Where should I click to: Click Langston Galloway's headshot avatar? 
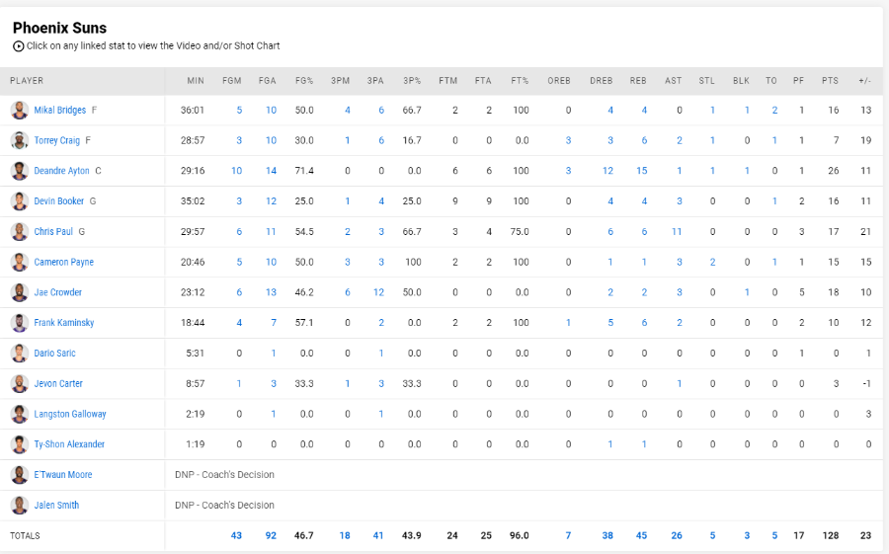coord(20,414)
